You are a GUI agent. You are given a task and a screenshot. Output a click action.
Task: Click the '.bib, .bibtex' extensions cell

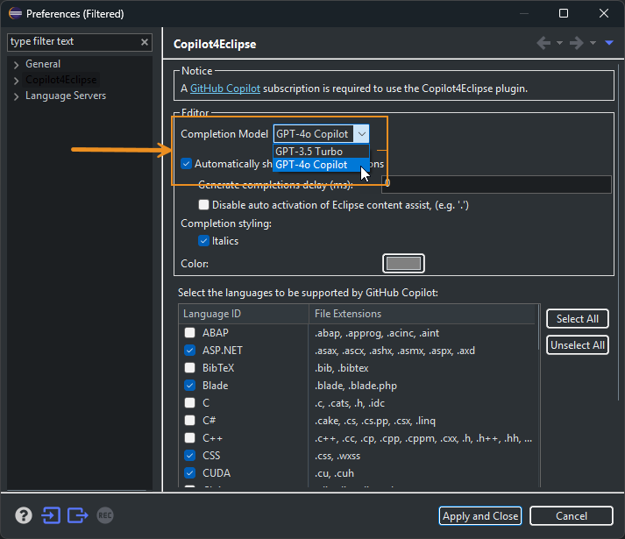[x=342, y=368]
